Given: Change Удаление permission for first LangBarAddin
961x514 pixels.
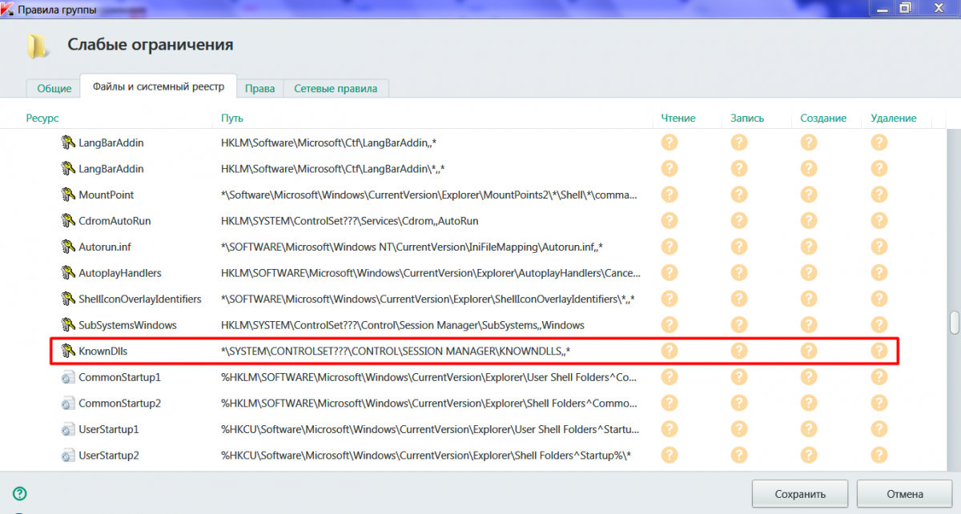Looking at the screenshot, I should 879,143.
